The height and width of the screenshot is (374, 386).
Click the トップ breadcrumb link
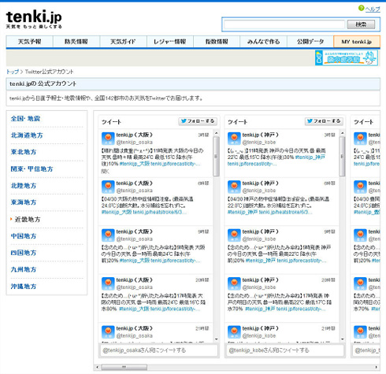(13, 72)
